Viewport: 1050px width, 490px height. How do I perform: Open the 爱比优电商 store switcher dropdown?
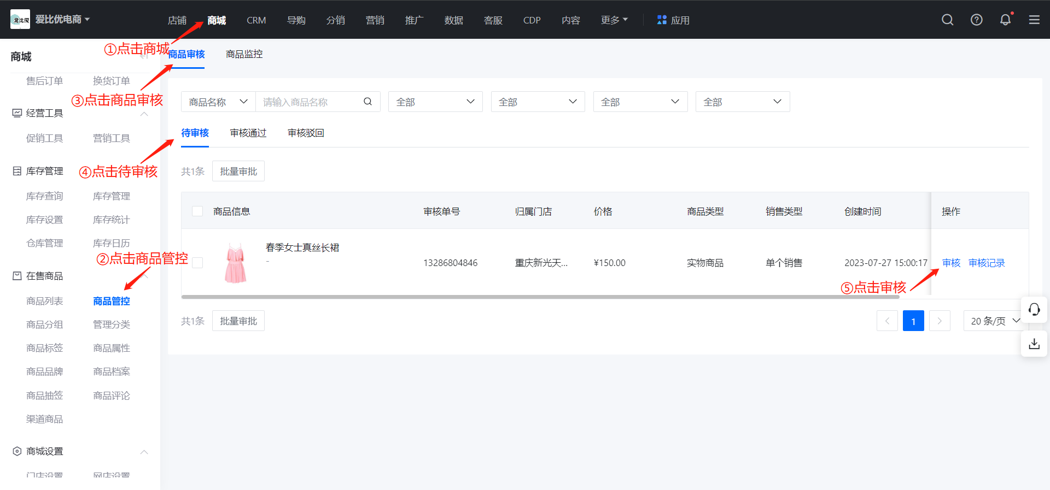click(62, 19)
